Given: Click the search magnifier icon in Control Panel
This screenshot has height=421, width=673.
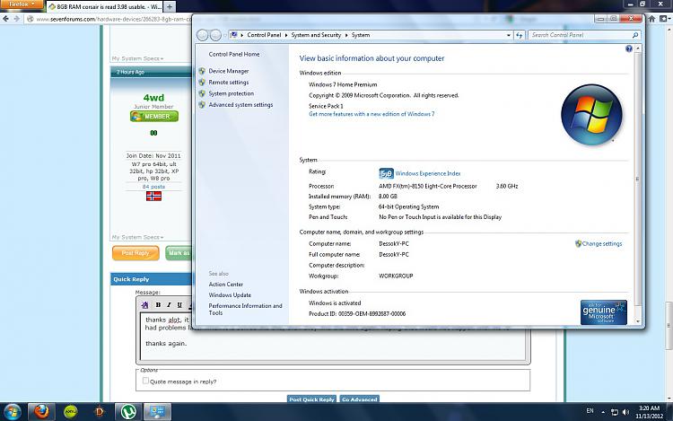Looking at the screenshot, I should click(x=635, y=35).
